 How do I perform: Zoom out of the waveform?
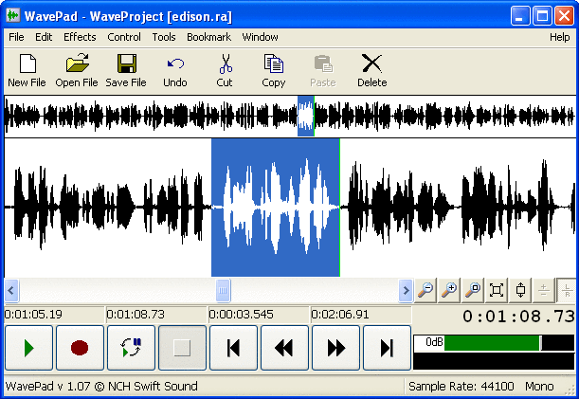click(x=426, y=290)
